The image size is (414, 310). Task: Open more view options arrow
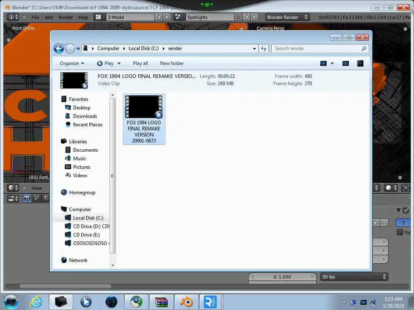(332, 63)
